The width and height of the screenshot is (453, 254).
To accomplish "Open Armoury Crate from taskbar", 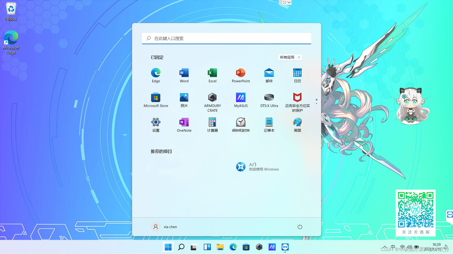I will [259, 247].
